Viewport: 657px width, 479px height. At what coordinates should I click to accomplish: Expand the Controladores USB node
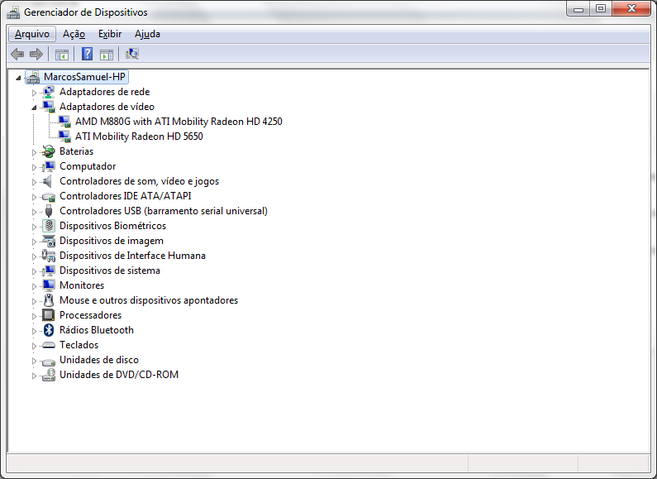point(34,212)
